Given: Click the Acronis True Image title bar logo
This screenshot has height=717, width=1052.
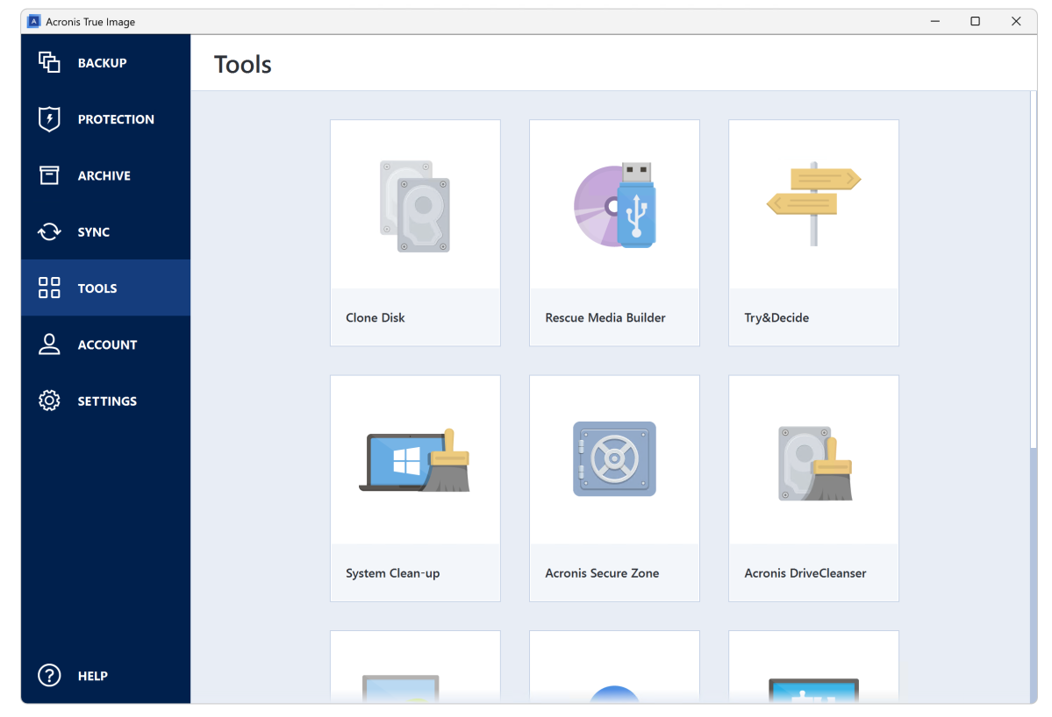Looking at the screenshot, I should (x=33, y=21).
